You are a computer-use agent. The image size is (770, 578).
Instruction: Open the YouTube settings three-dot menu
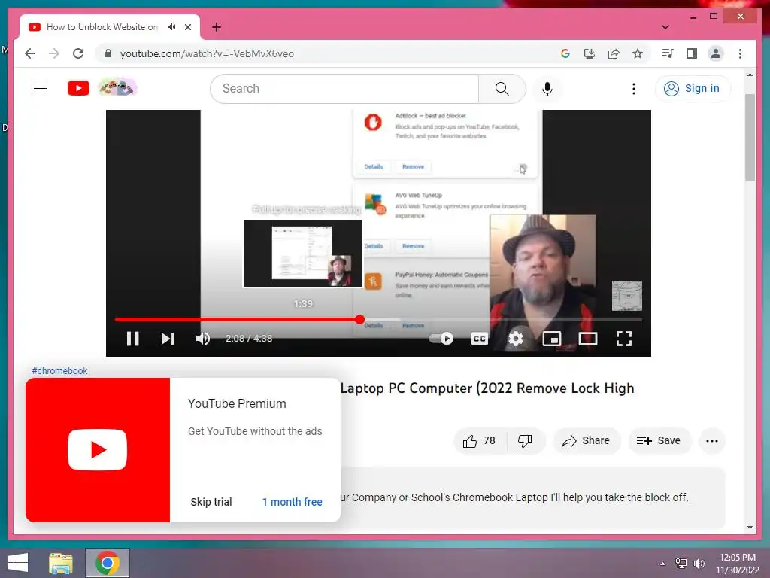pyautogui.click(x=634, y=89)
